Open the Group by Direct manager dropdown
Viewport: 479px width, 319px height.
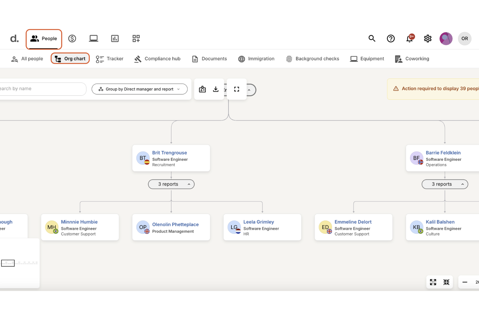click(139, 89)
